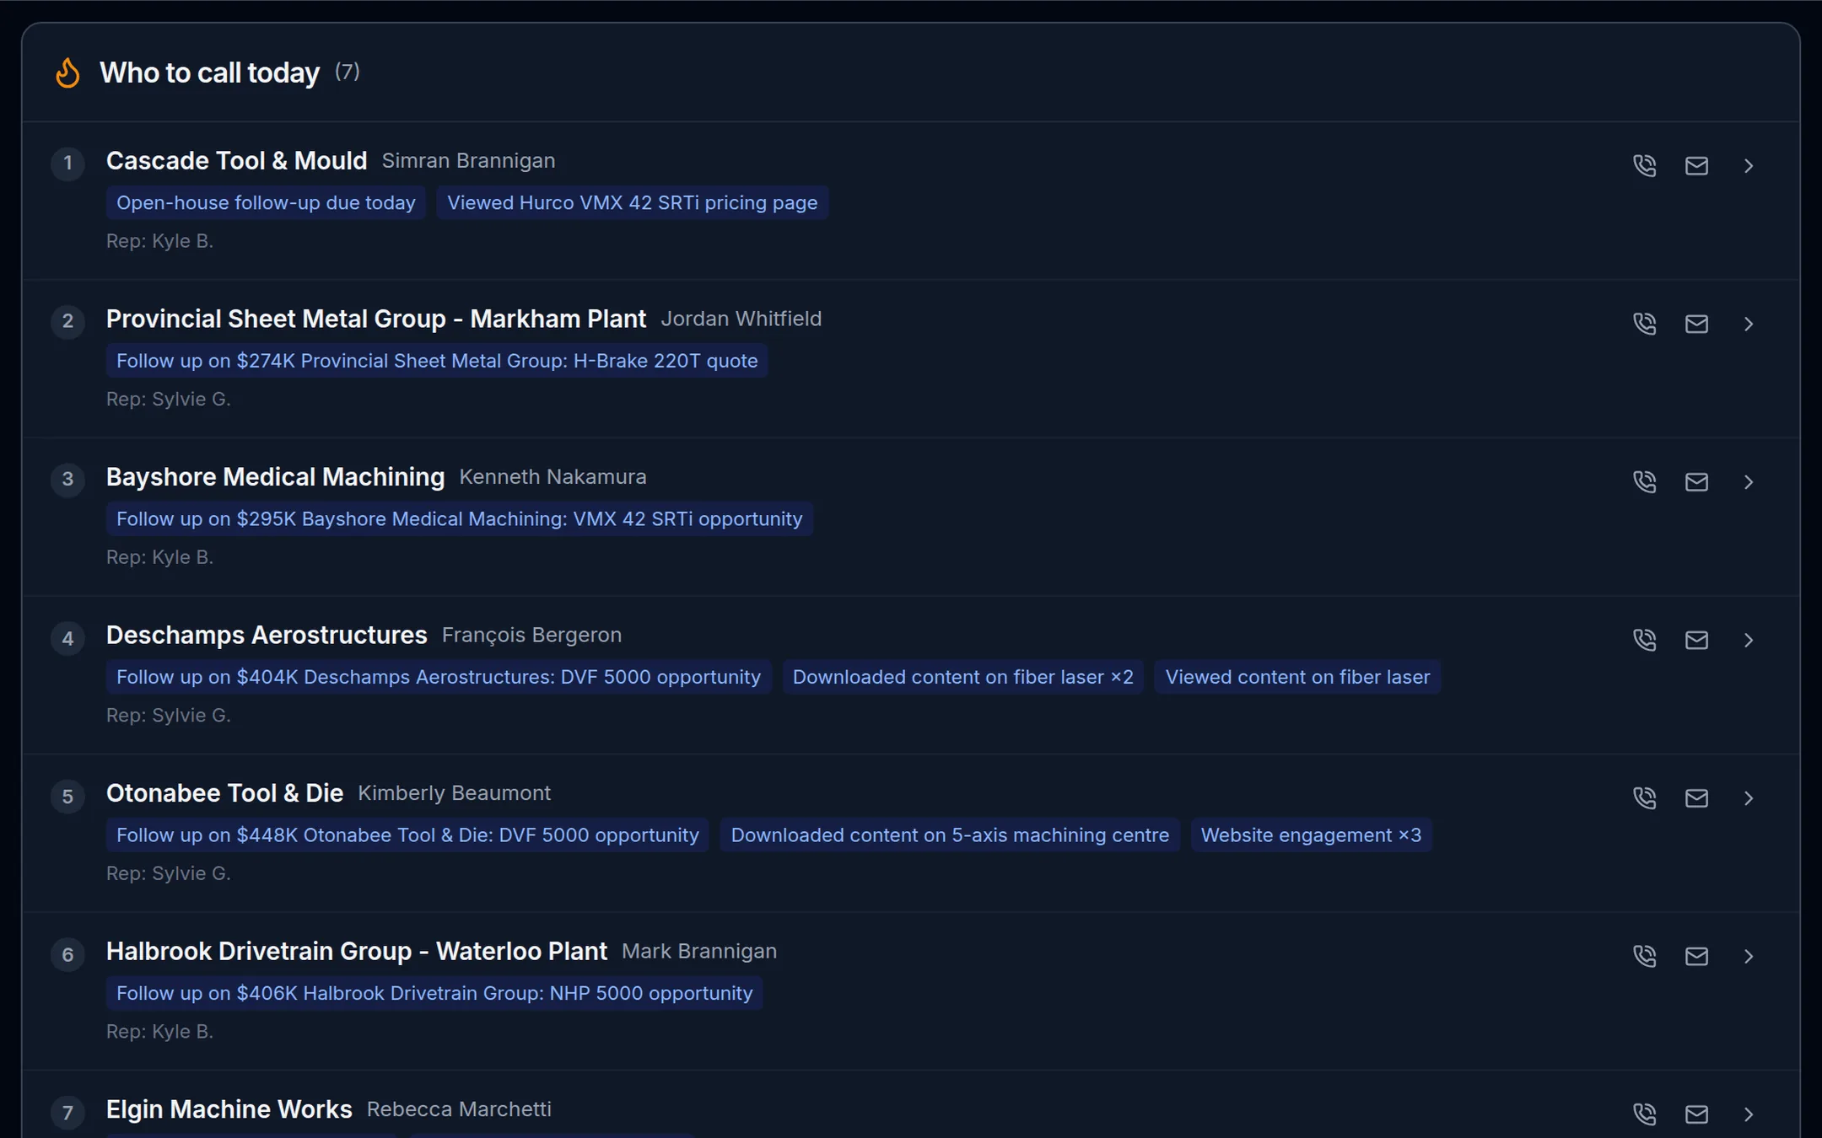The image size is (1822, 1138).
Task: Open Bayshore Medical Machining row chevron
Action: pyautogui.click(x=1749, y=481)
